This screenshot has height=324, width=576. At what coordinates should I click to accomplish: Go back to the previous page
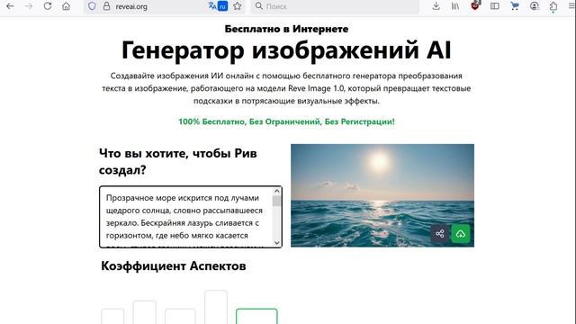(x=10, y=6)
